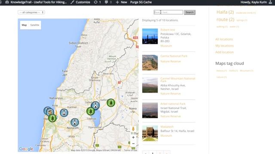275x154 pixels.
Task: Open the New menu in admin bar
Action: point(124,2)
